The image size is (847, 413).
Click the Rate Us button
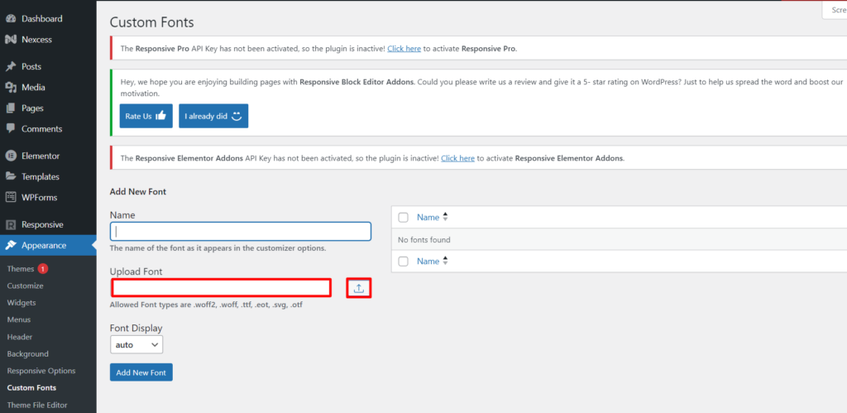click(x=146, y=116)
